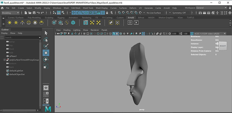Open the Edit Mesh menu

pos(76,8)
